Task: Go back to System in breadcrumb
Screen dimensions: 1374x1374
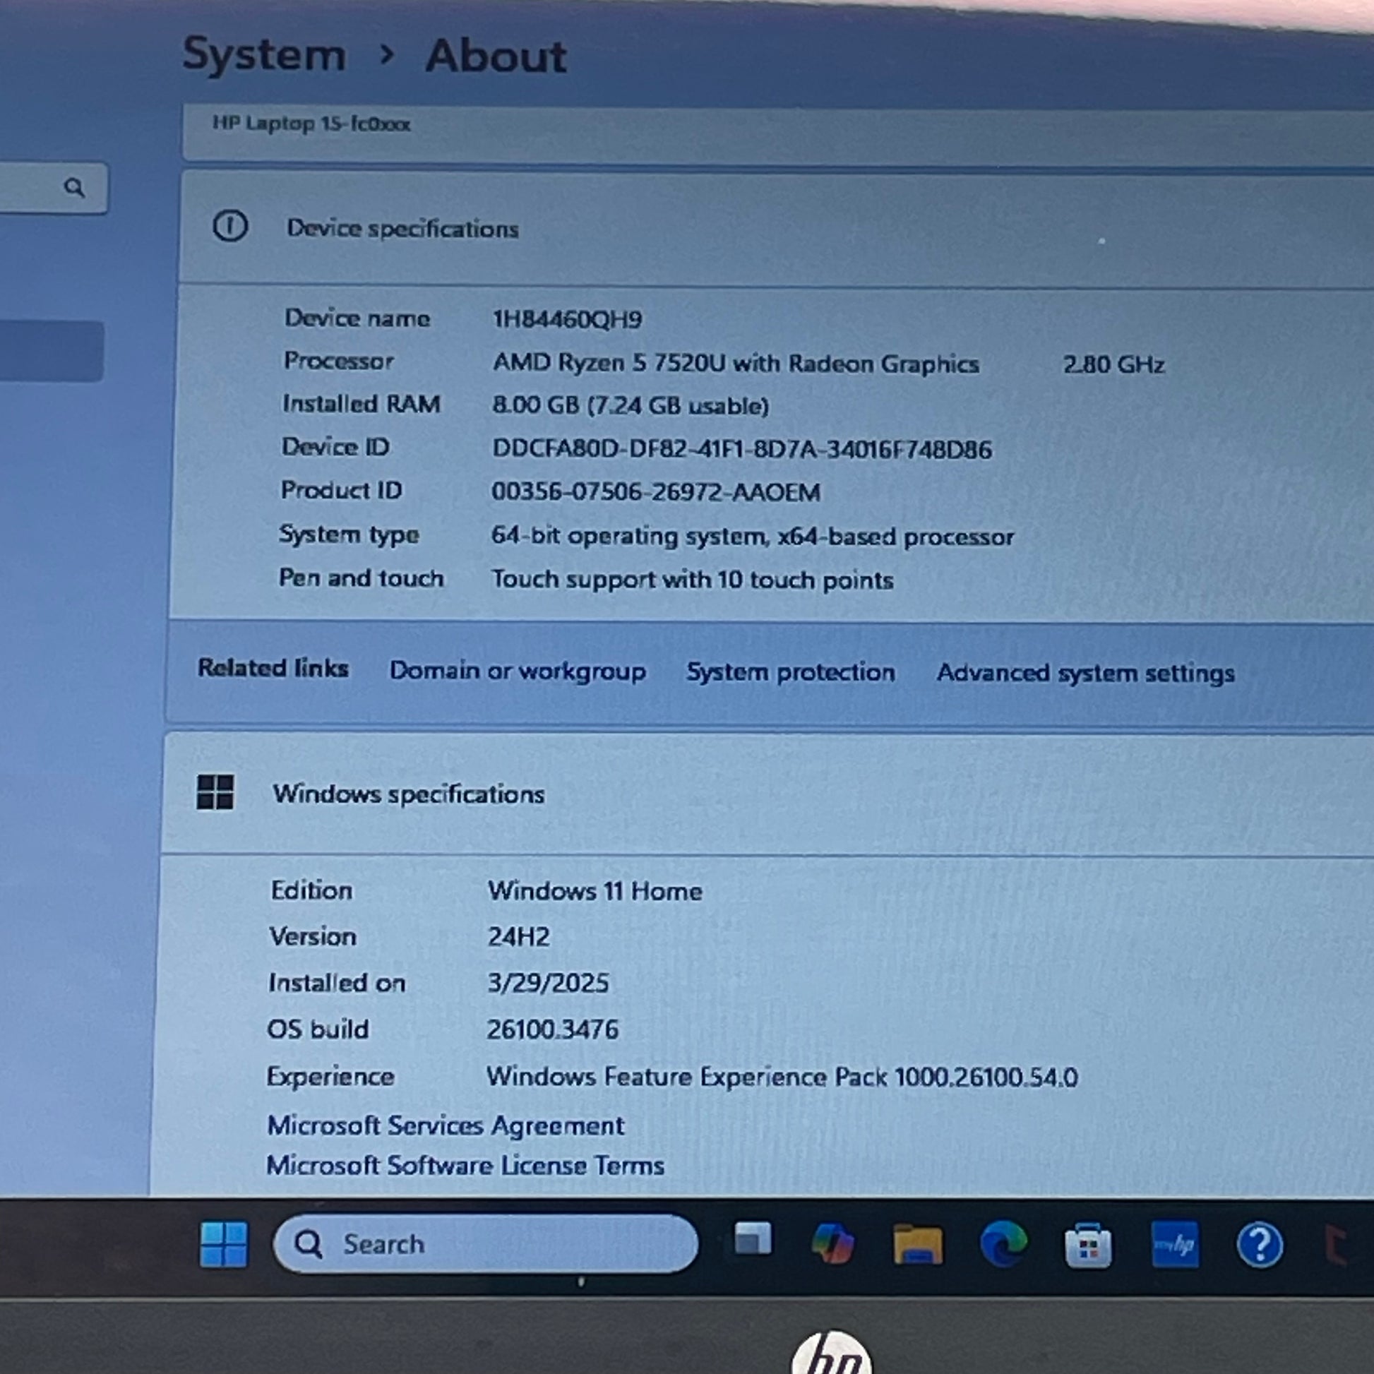Action: 264,54
